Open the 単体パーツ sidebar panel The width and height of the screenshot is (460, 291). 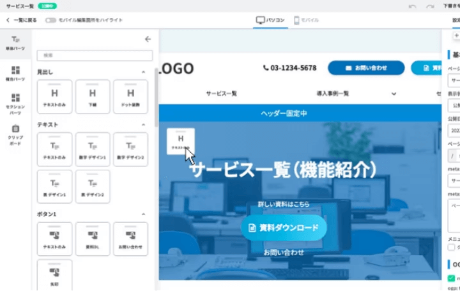coord(15,43)
